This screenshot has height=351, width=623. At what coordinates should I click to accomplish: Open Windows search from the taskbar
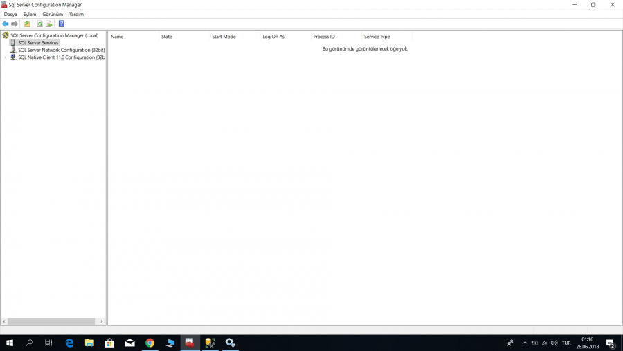(29, 343)
